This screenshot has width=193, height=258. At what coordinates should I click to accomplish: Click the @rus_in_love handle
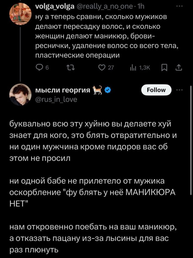57,99
